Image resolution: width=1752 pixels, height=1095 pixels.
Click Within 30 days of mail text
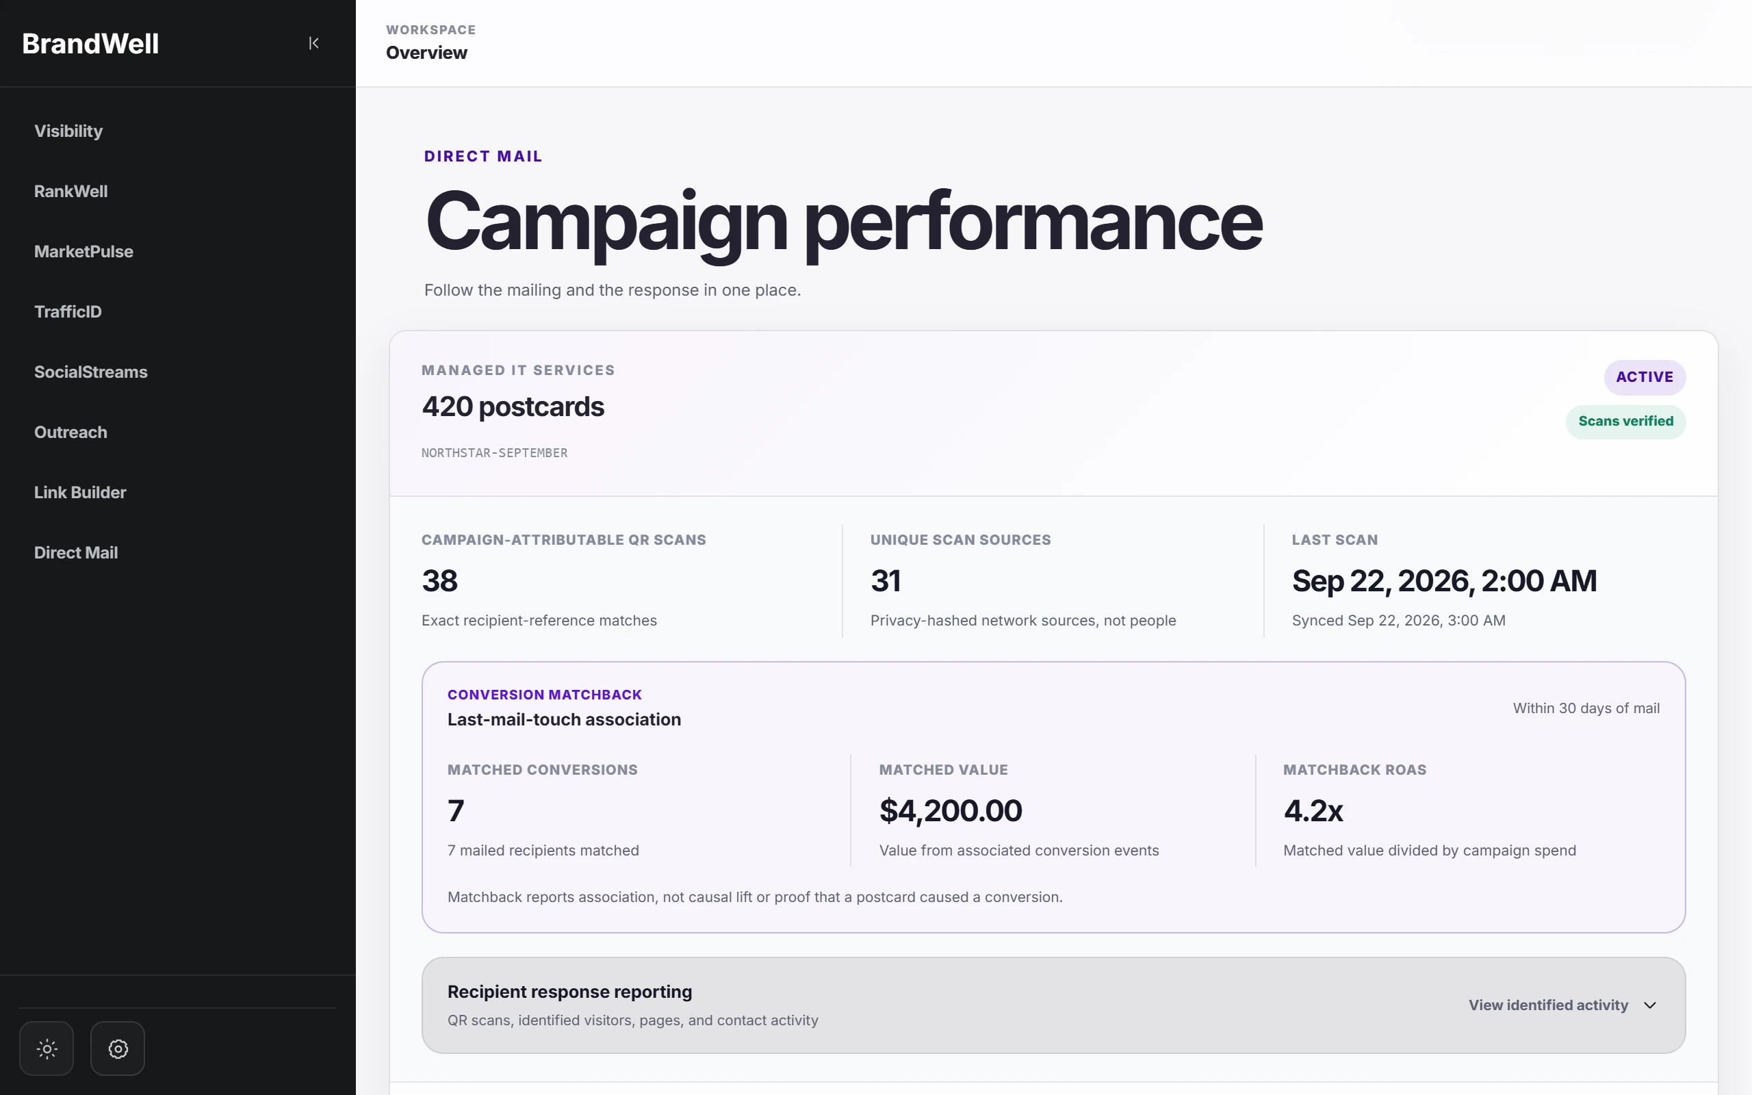[1586, 708]
